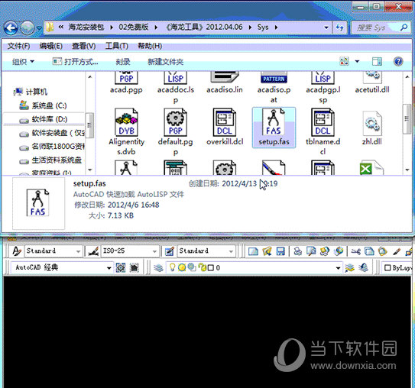The image size is (415, 388).
Task: Expand the layer list dropdown arrow
Action: tap(338, 268)
